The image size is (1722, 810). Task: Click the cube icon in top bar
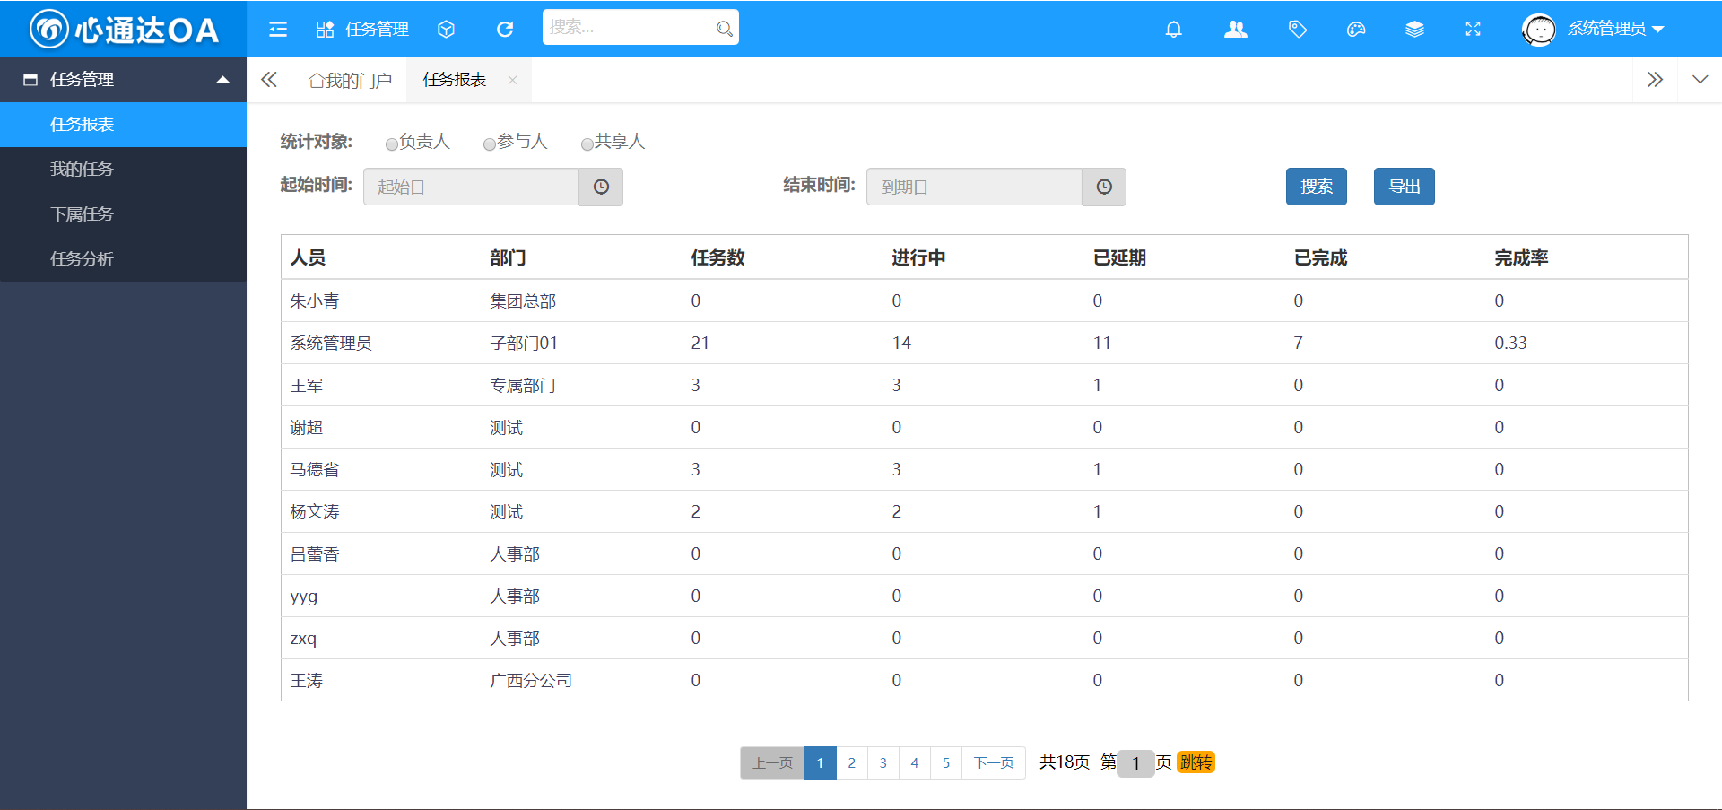446,30
